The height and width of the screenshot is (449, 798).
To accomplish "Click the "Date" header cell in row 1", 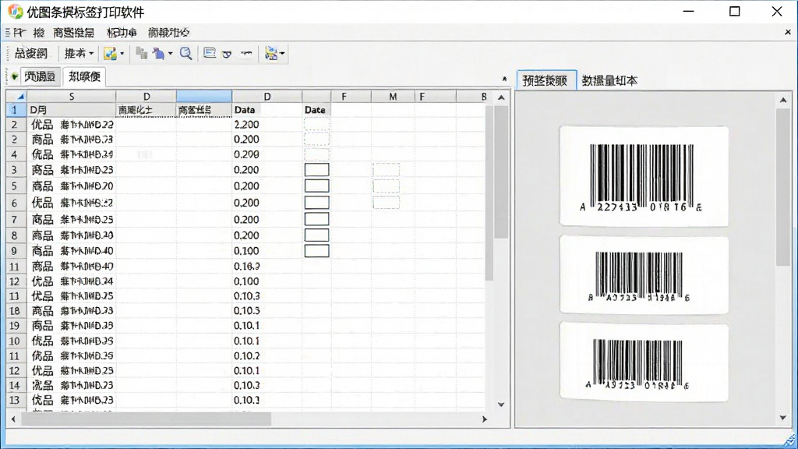I will [x=316, y=110].
